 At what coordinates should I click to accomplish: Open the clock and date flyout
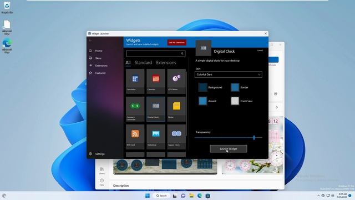pos(343,196)
